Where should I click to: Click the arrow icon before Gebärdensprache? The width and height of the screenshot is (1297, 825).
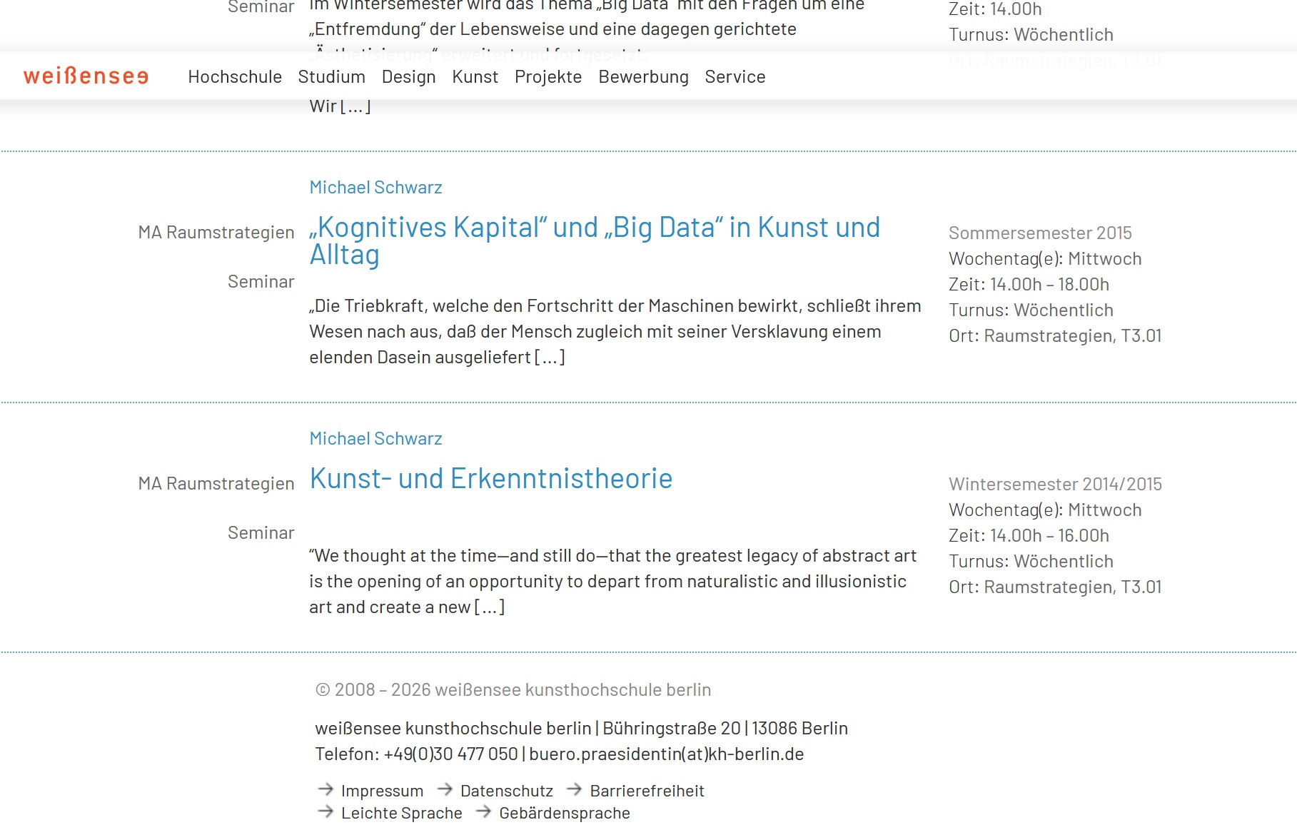coord(483,811)
